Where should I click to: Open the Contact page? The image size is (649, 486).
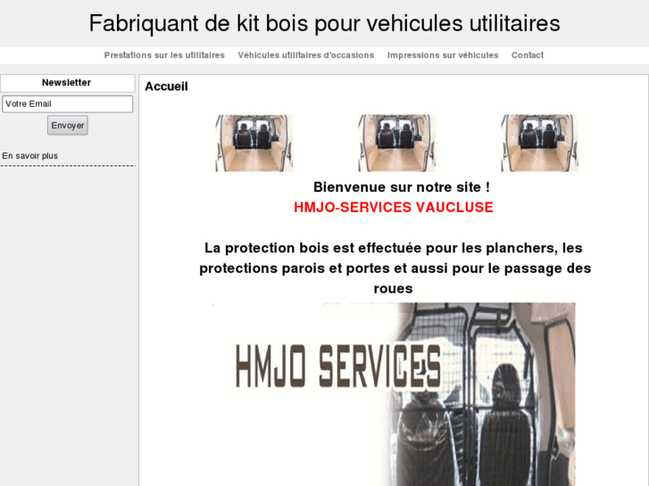click(x=528, y=55)
